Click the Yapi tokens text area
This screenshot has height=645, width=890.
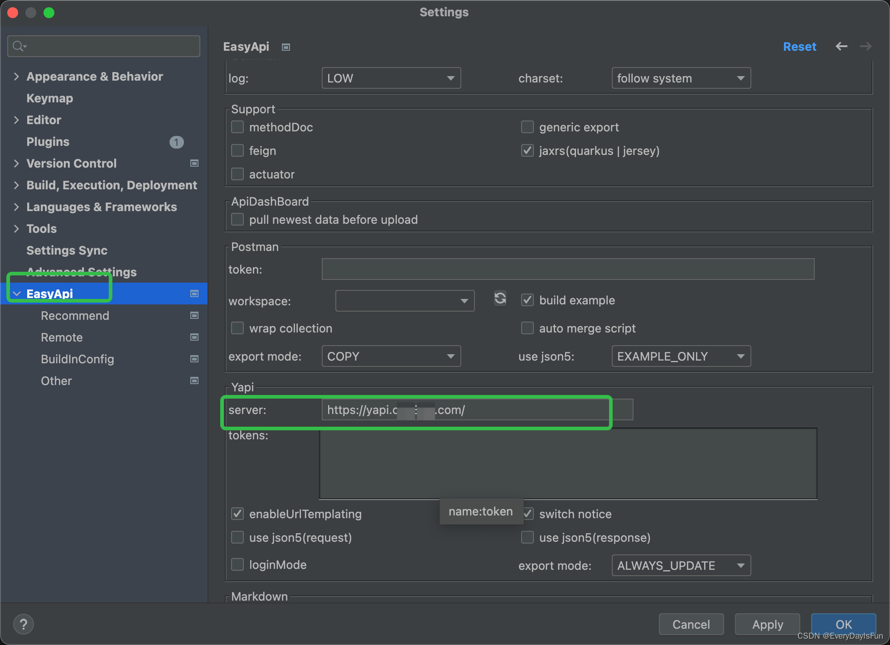click(567, 463)
